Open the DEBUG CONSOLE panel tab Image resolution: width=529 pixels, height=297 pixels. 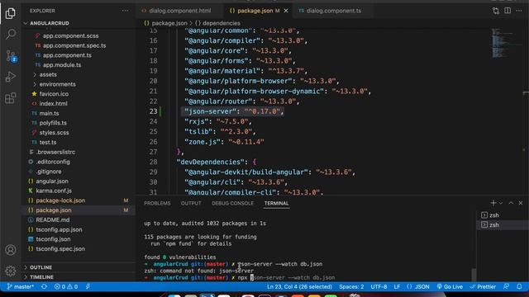[x=232, y=204]
